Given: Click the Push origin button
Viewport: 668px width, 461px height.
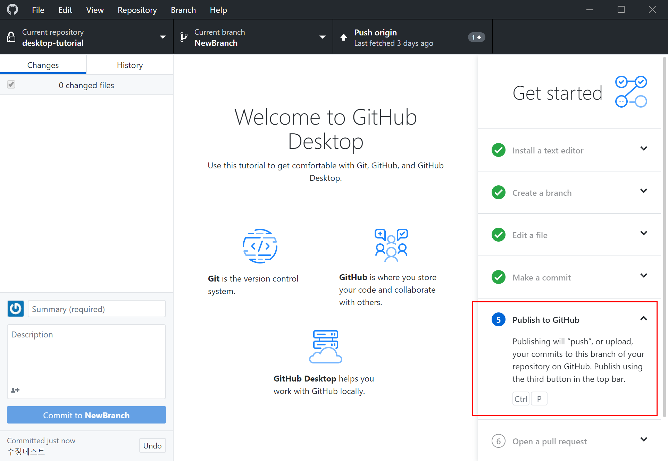Looking at the screenshot, I should (413, 37).
